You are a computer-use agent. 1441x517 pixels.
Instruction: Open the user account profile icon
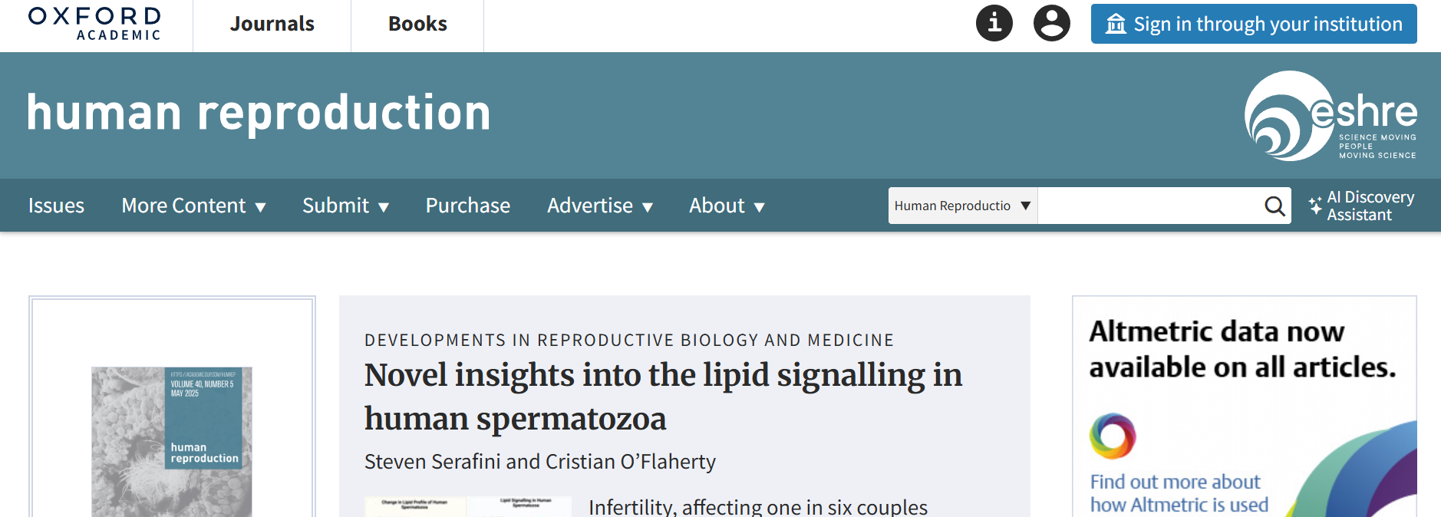(x=1052, y=23)
